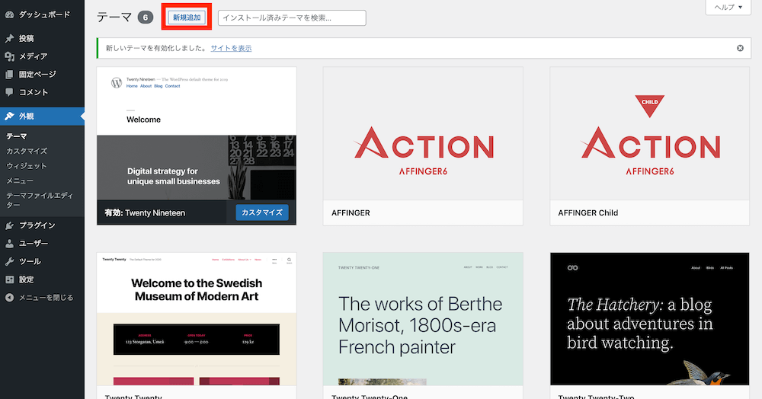Collapse sidebar via メニューを閉じる

pos(42,298)
